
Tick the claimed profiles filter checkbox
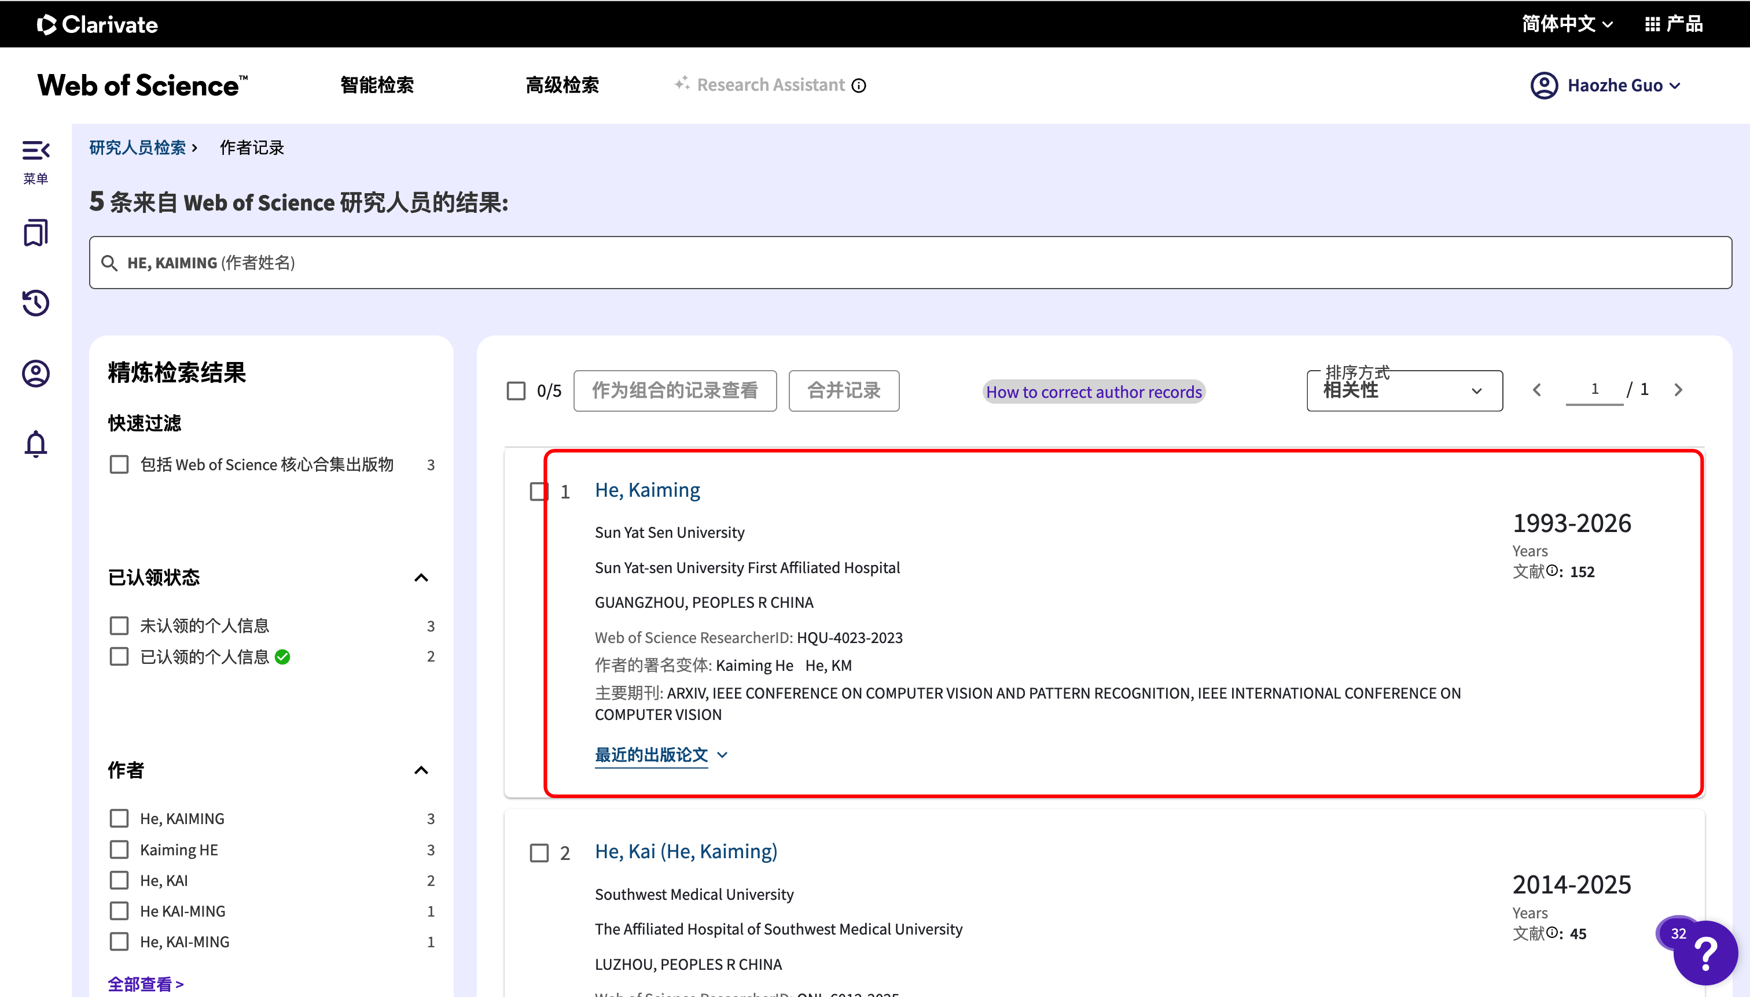point(119,657)
